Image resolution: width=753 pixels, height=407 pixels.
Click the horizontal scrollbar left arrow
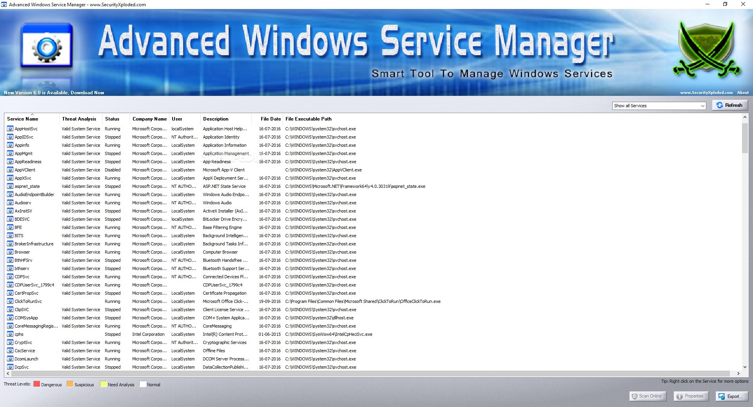coord(8,374)
